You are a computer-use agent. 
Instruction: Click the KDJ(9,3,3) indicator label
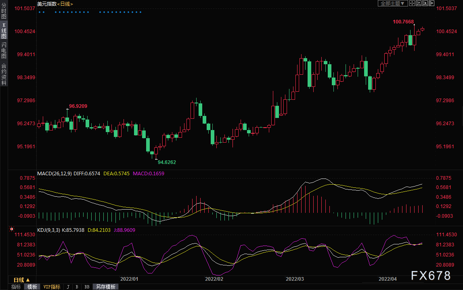point(48,230)
